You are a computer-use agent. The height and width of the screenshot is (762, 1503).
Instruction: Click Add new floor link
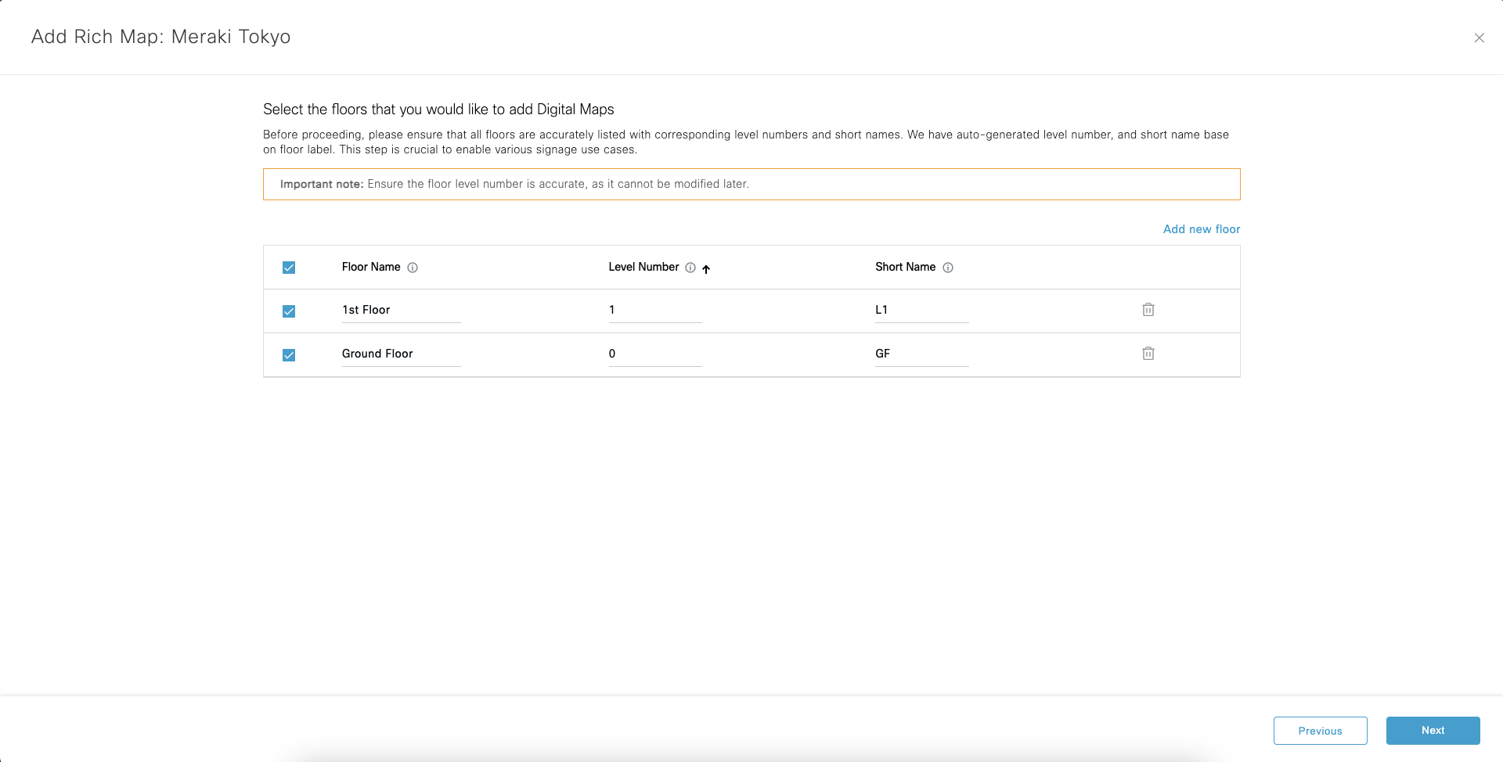(1201, 229)
